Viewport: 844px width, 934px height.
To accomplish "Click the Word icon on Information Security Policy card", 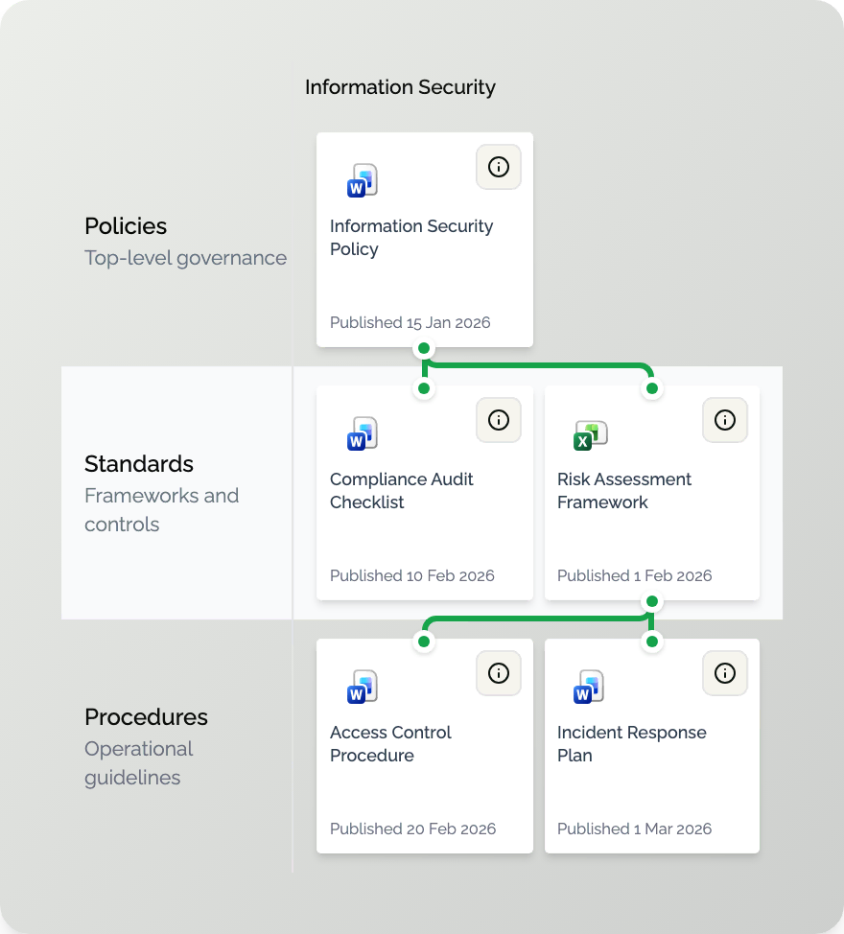I will [361, 180].
